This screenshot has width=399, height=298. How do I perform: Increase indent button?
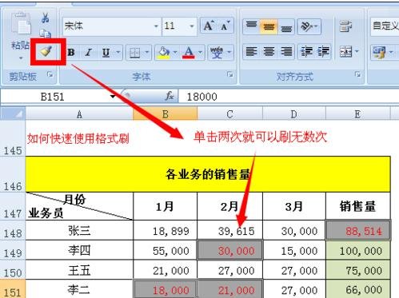coord(323,51)
